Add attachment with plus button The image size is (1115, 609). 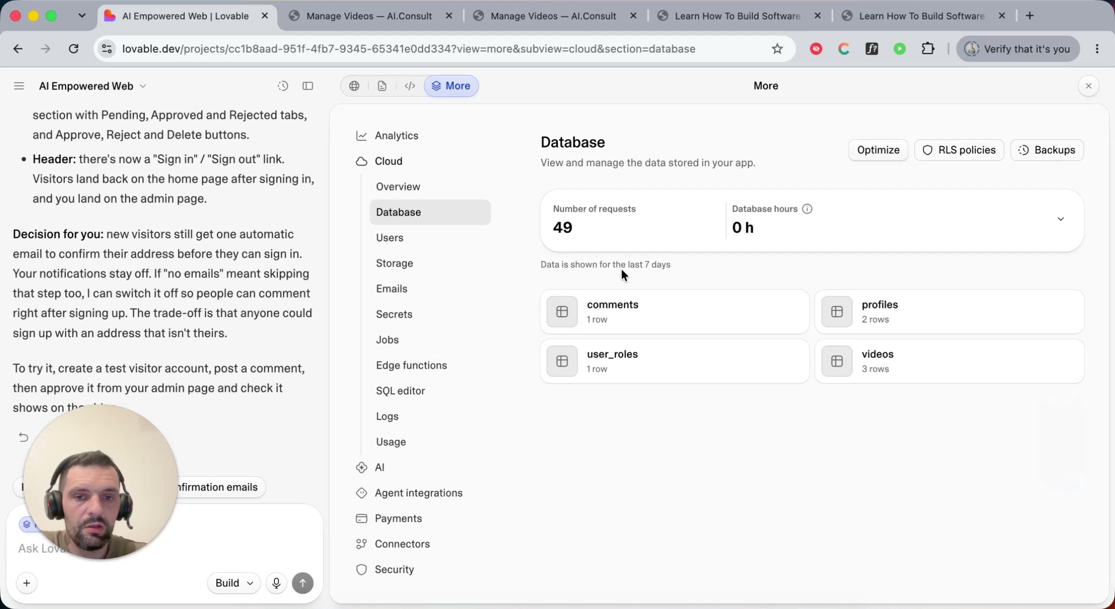27,583
